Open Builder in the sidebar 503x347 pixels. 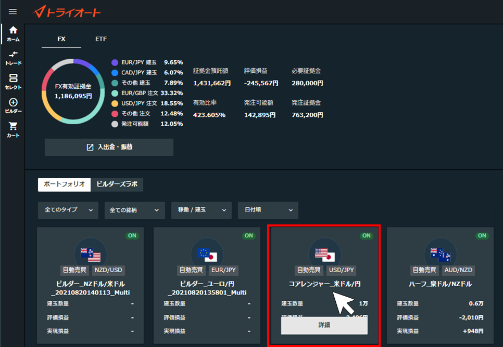13,106
